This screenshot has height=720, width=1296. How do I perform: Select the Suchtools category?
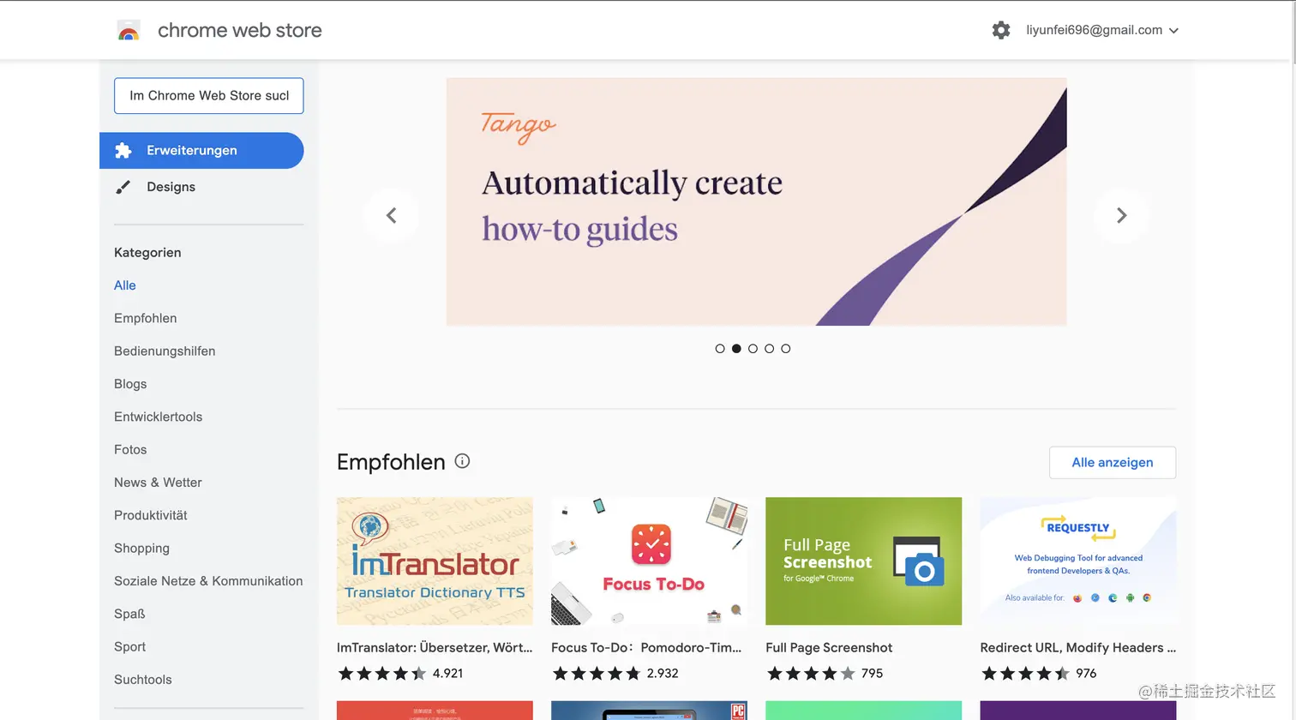pyautogui.click(x=143, y=680)
